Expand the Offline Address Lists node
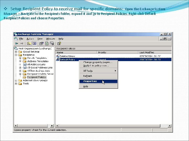Viewport: 189px width, 141px height. pos(20,71)
